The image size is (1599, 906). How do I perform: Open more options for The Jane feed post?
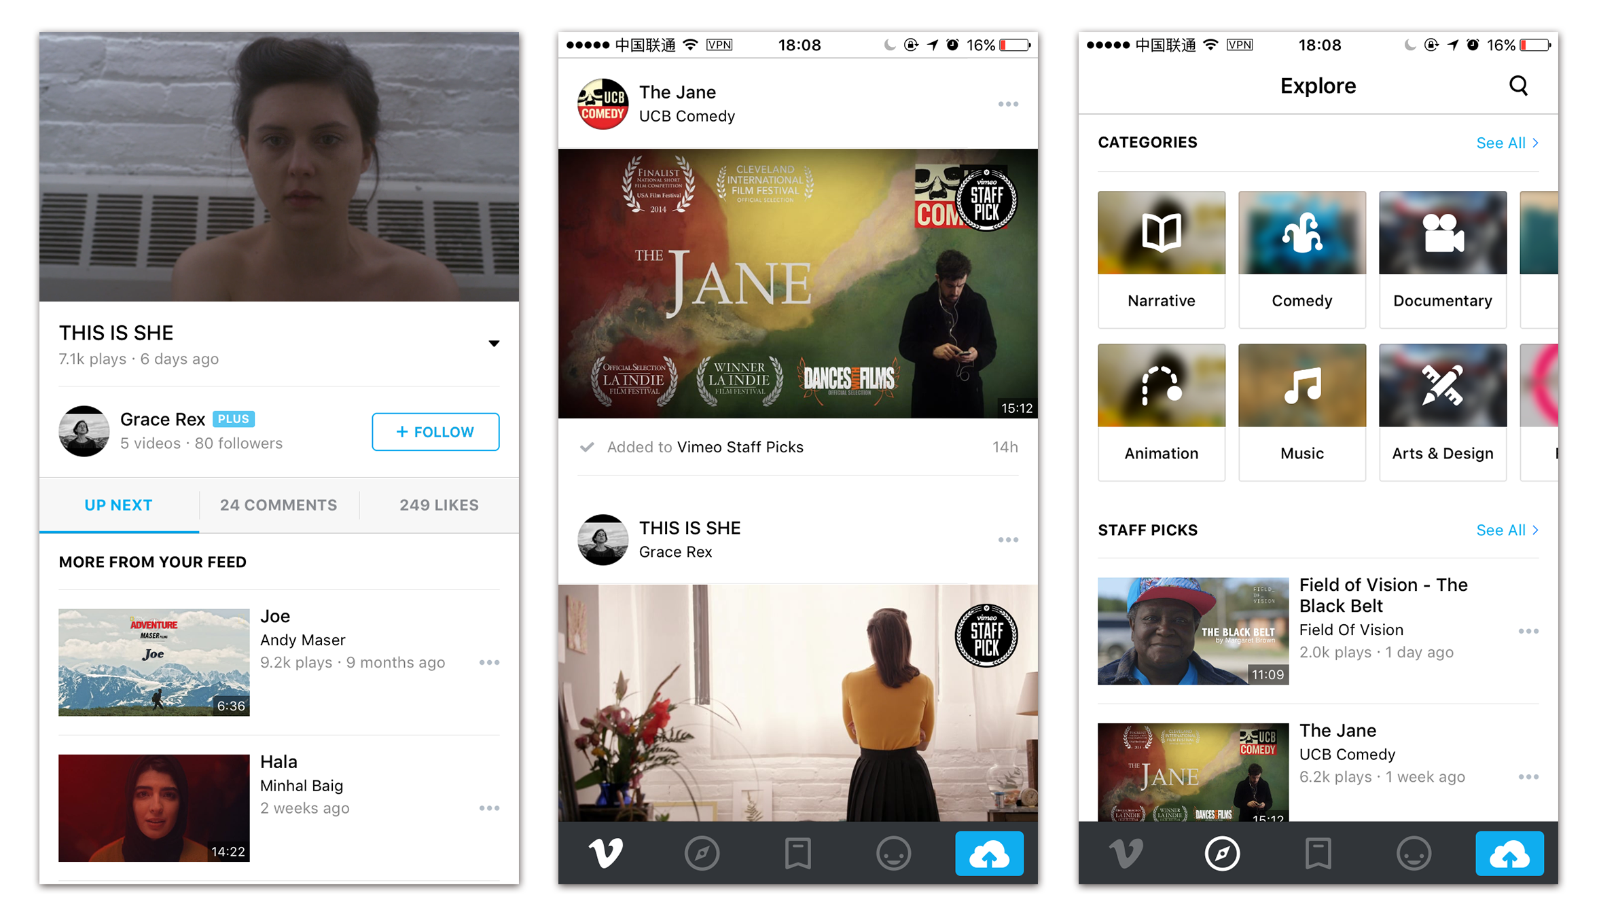[x=1008, y=104]
